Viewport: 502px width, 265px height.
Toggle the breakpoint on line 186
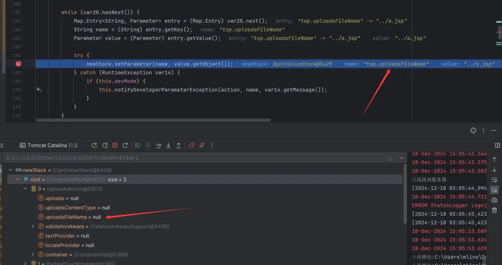pyautogui.click(x=18, y=64)
